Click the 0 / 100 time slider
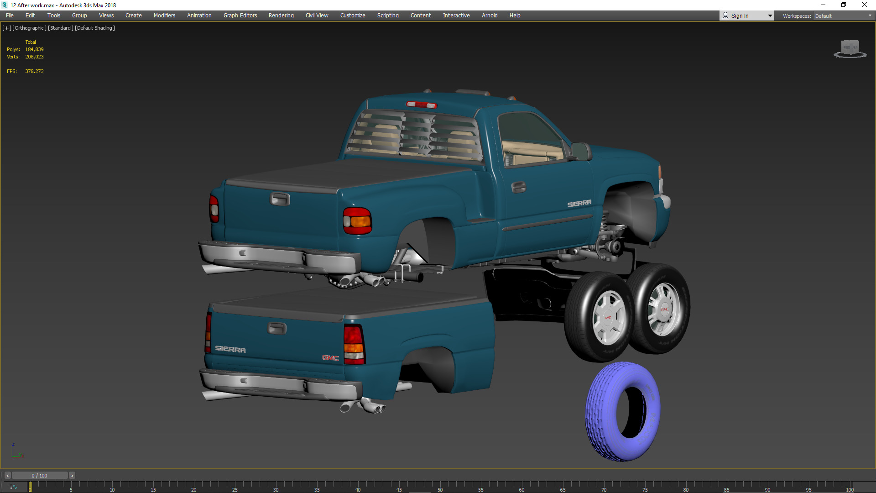Viewport: 876px width, 493px height. [40, 476]
